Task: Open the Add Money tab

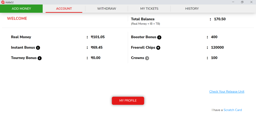Action: (21, 9)
